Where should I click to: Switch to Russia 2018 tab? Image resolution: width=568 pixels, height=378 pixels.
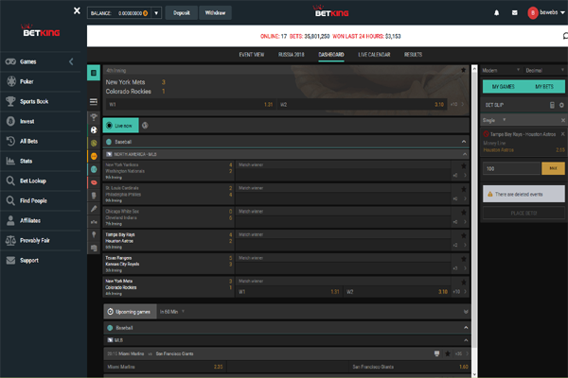(292, 55)
